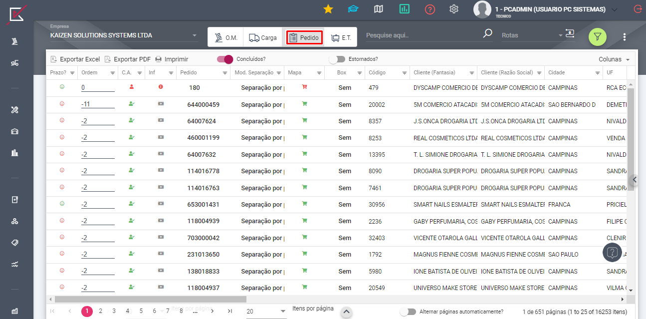Open the Colunas dropdown
The width and height of the screenshot is (646, 319).
614,59
